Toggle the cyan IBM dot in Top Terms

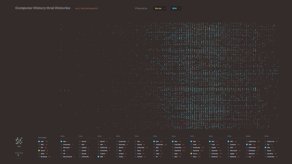[39, 141]
